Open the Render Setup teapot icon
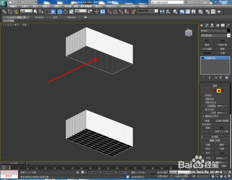 [x=207, y=12]
